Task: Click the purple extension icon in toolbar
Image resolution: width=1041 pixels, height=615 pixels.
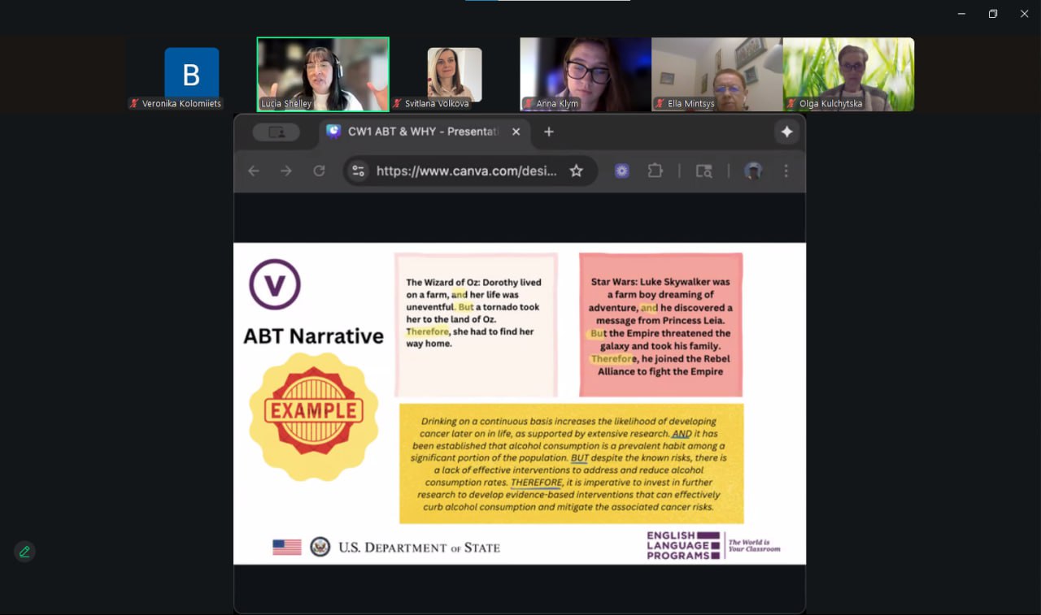Action: [622, 171]
